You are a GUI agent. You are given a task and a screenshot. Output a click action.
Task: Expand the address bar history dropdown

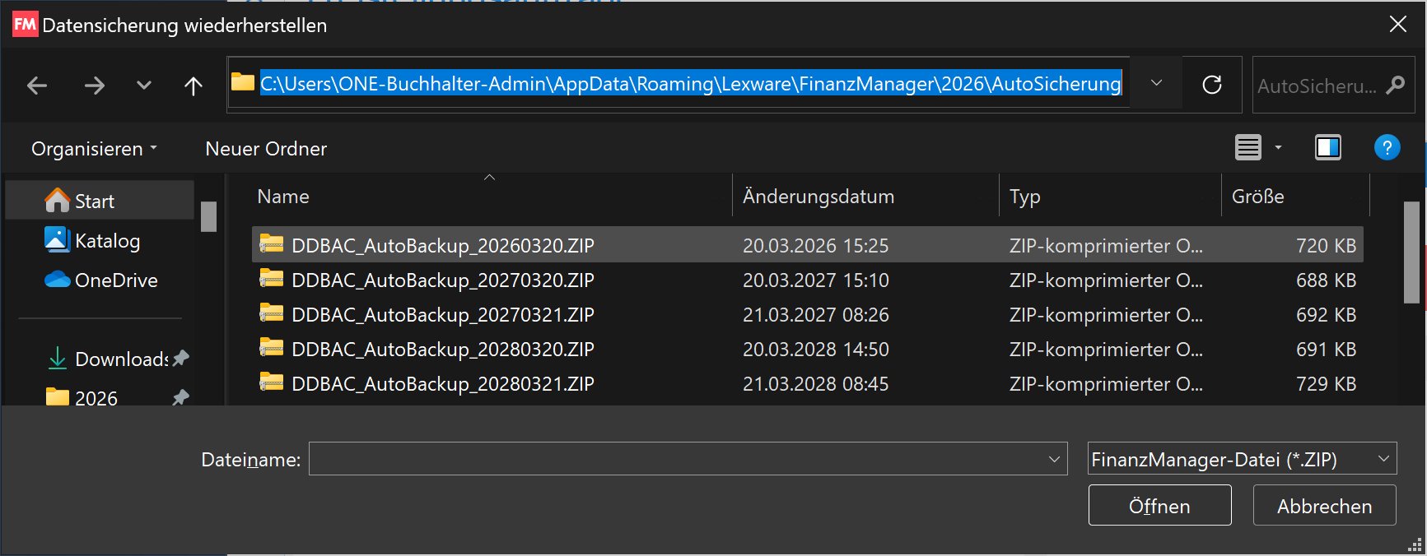click(1156, 83)
